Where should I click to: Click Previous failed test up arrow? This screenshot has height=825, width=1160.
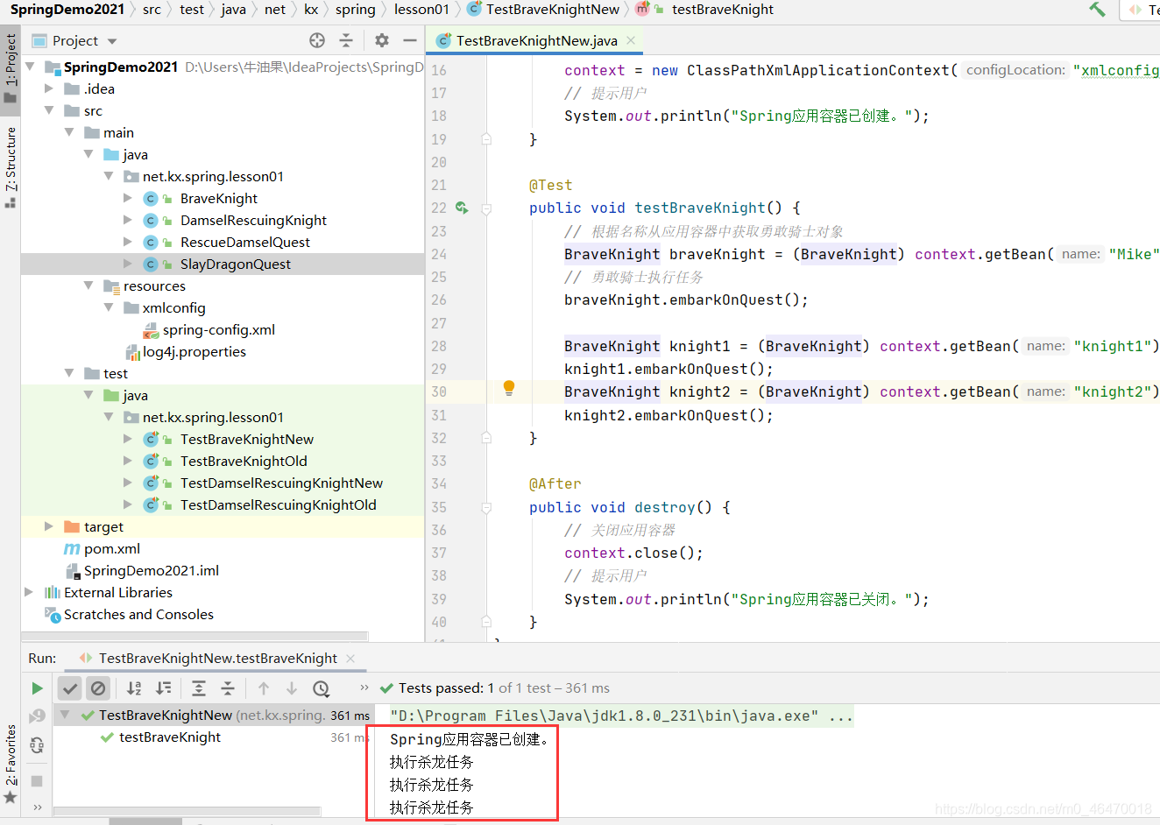pyautogui.click(x=264, y=688)
